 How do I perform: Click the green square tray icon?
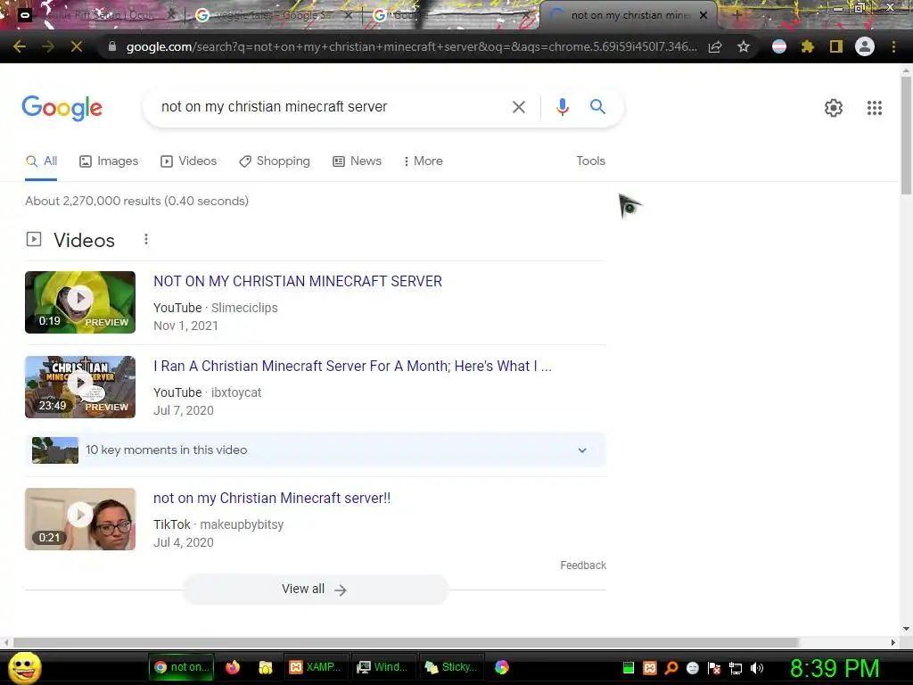coord(629,668)
